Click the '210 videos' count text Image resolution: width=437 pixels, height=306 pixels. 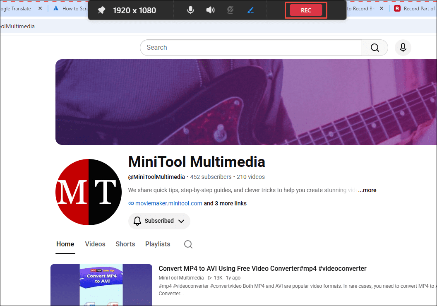click(x=250, y=177)
